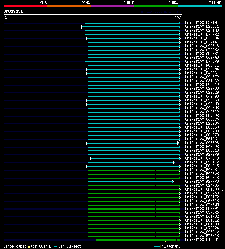Select hit UniRef100_B8BD60
225x249 pixels.
pos(202,127)
